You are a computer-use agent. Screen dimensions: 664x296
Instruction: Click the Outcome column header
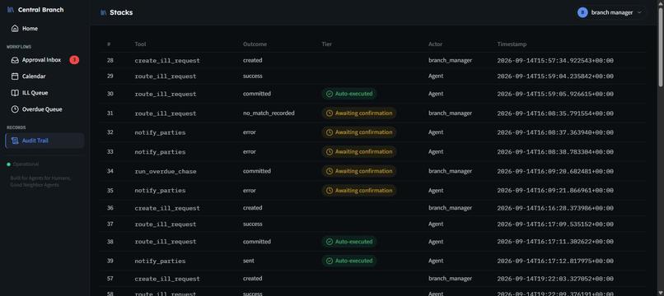click(x=255, y=44)
